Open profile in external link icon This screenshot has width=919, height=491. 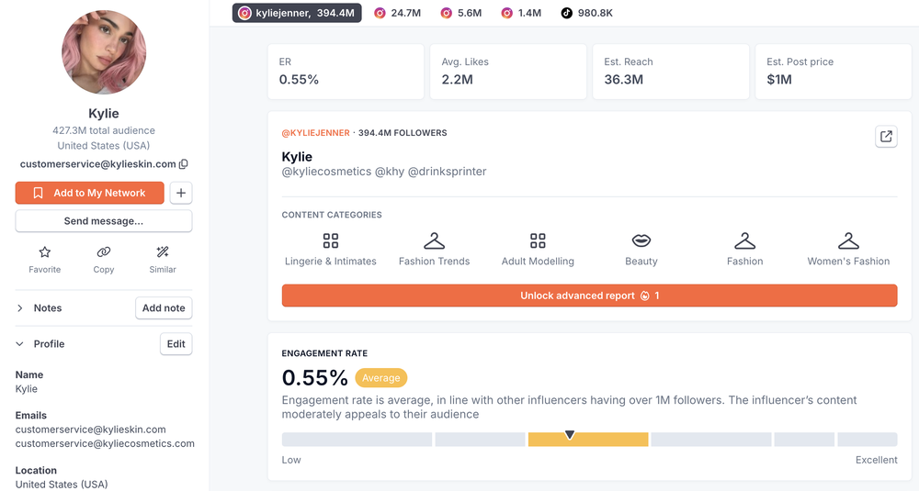pyautogui.click(x=886, y=137)
